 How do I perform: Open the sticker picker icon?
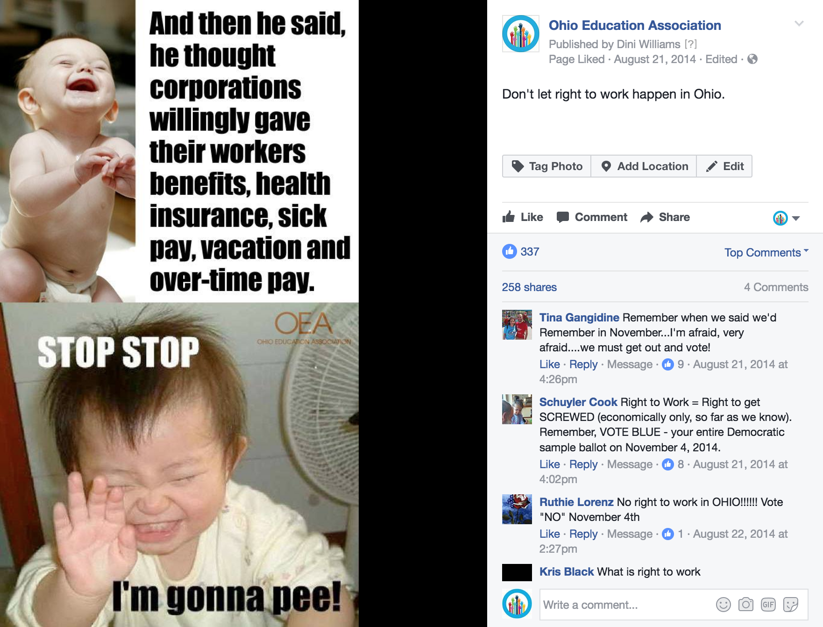pyautogui.click(x=790, y=605)
